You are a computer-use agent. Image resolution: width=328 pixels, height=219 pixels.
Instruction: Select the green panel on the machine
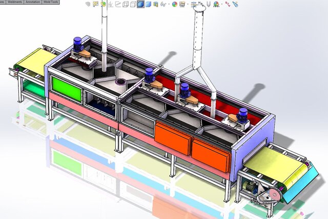pos(67,88)
